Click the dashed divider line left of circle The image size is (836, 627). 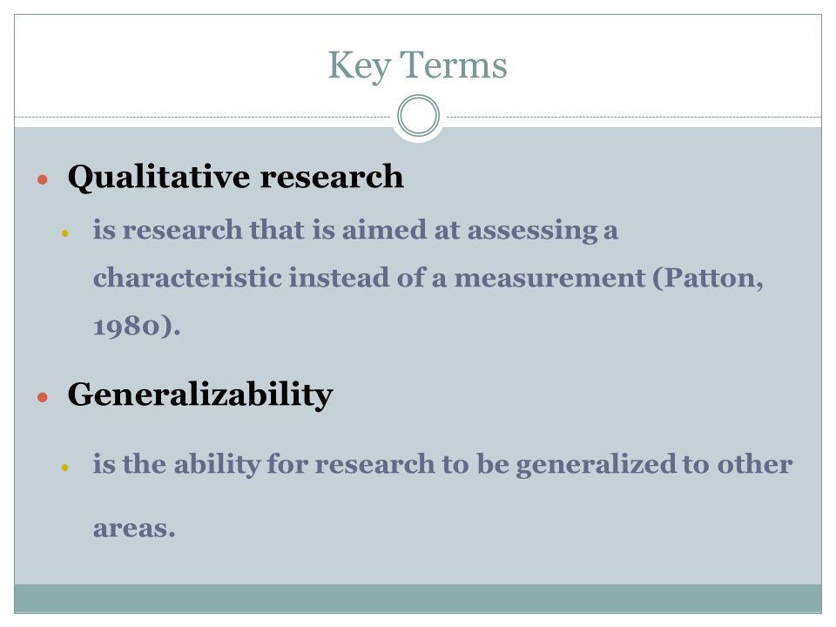[x=203, y=117]
